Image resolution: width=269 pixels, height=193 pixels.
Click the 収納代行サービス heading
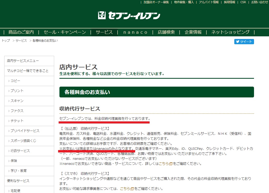[x=80, y=109]
